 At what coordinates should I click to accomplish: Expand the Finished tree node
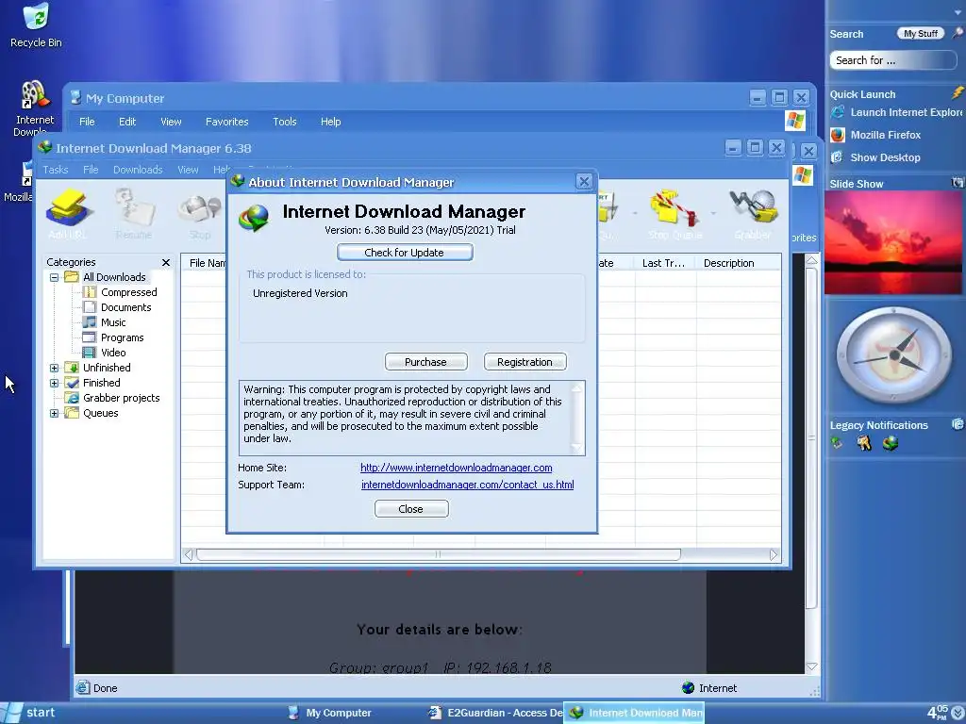pyautogui.click(x=54, y=383)
